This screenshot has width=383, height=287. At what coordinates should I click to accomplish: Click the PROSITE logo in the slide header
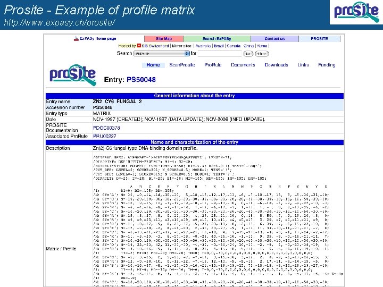click(x=356, y=12)
